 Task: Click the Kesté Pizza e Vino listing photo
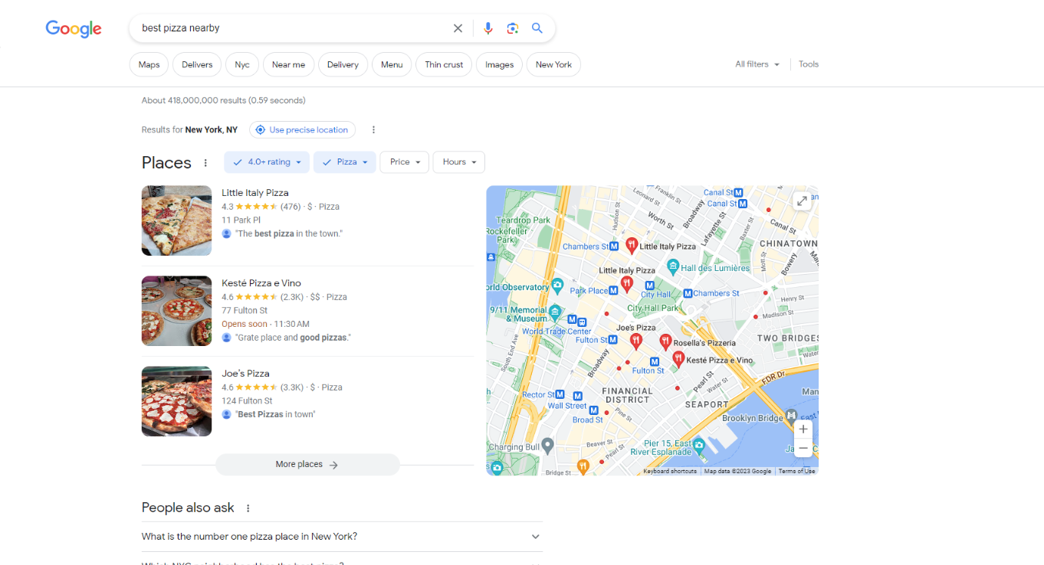point(176,311)
